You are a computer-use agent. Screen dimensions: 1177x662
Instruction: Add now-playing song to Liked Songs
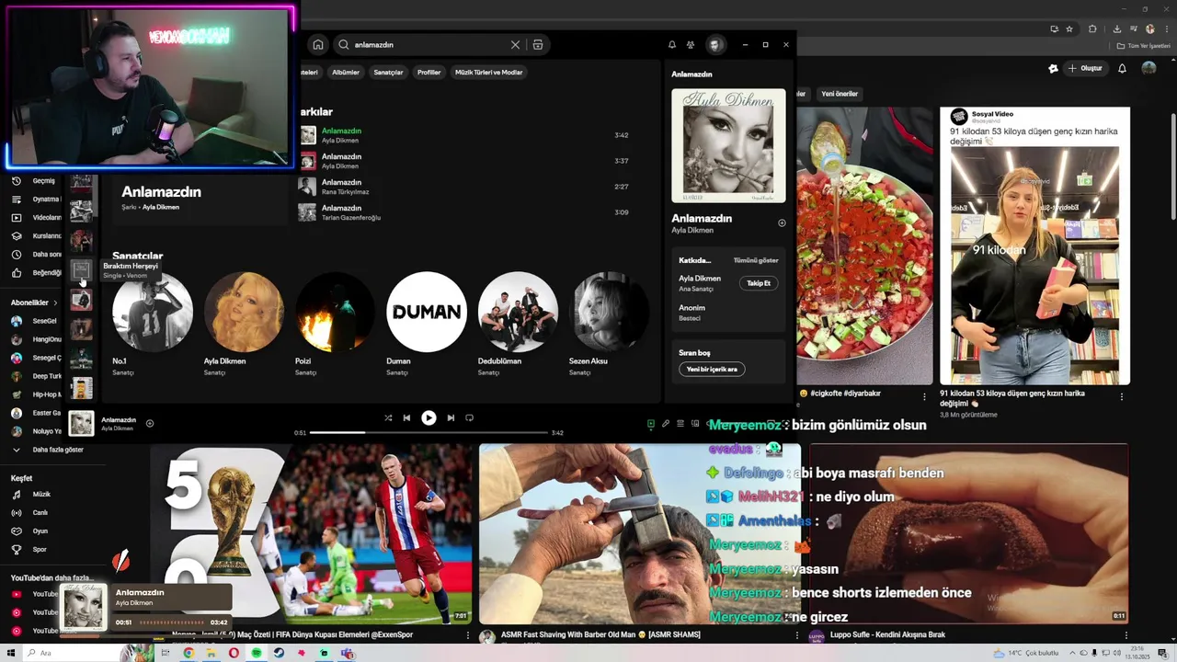tap(150, 424)
